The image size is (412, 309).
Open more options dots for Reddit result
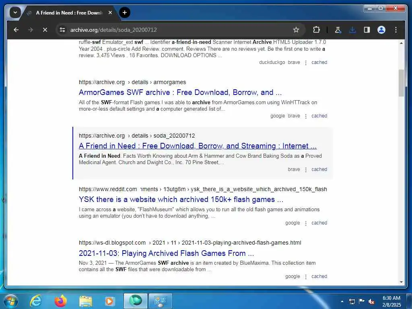(x=306, y=223)
